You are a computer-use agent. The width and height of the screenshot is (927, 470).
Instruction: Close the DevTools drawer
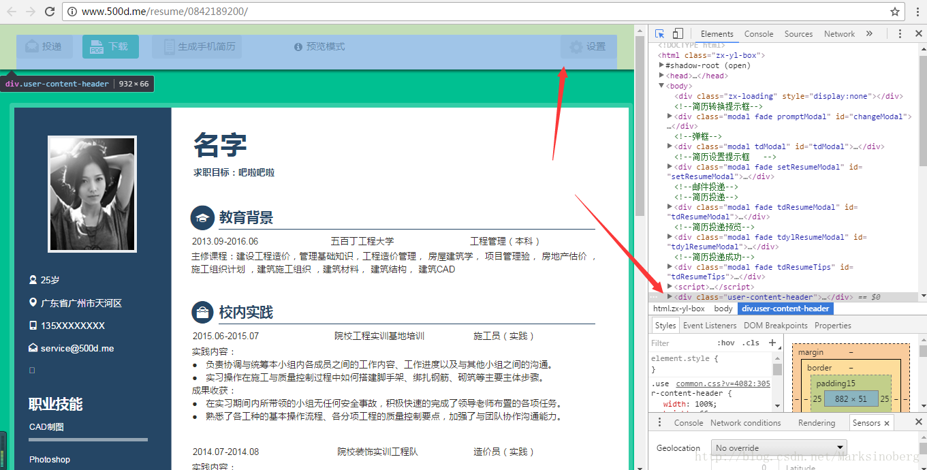(x=918, y=422)
